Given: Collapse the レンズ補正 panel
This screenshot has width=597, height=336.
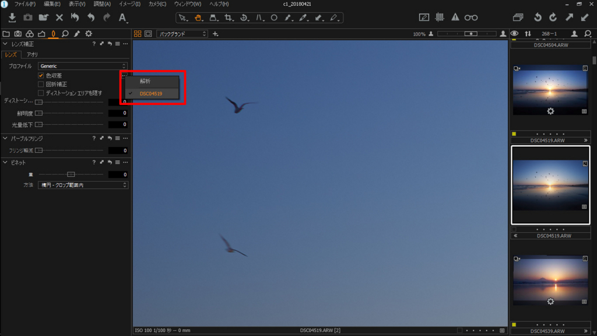Looking at the screenshot, I should [5, 44].
